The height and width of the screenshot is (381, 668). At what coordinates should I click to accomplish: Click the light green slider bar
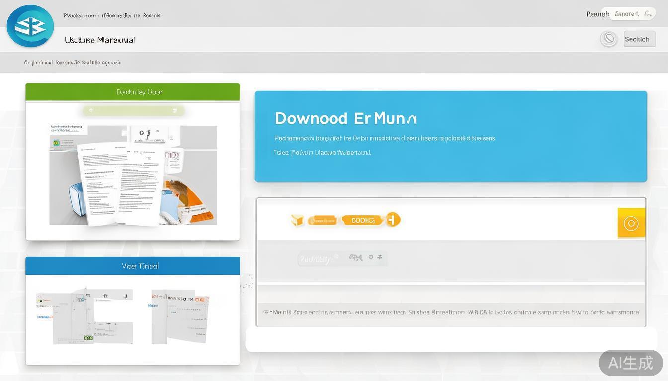click(x=133, y=110)
